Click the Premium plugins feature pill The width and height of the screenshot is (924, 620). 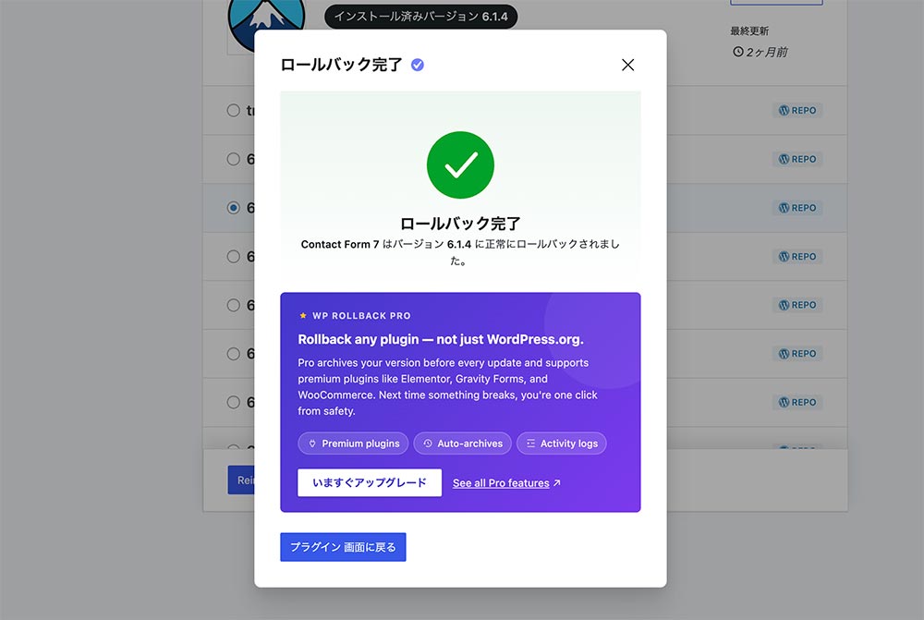click(353, 444)
